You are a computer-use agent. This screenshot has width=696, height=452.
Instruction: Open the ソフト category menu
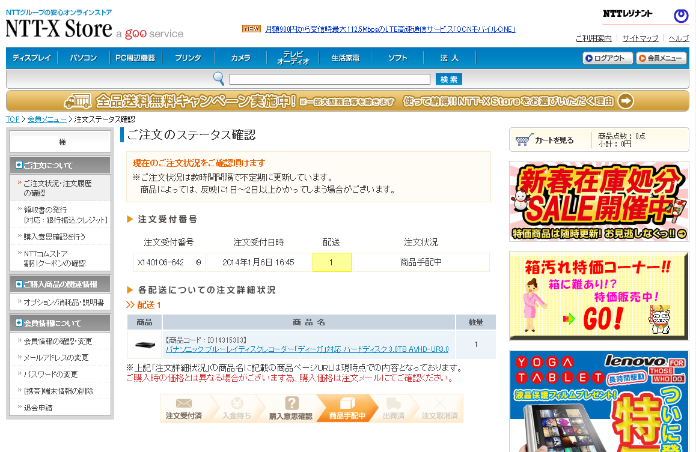point(398,58)
